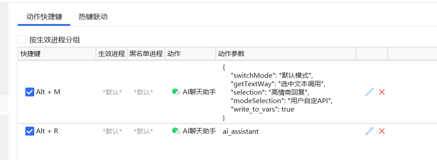Click the *默认* 黑名单进程 cell for Alt + M
Screen dimensions: 437x160
143,92
